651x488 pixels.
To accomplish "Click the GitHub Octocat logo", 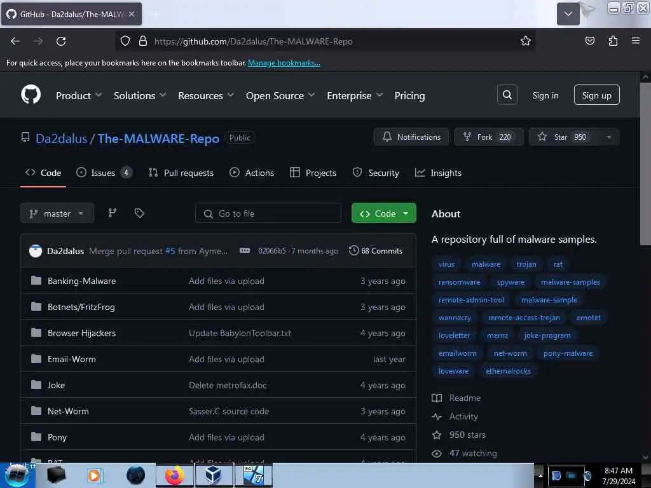I will tap(31, 95).
